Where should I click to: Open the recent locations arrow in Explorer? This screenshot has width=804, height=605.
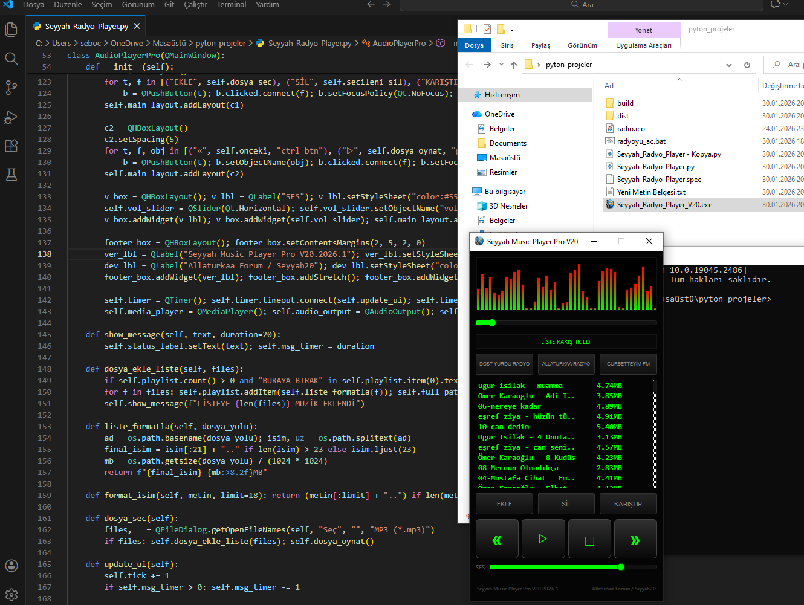501,65
